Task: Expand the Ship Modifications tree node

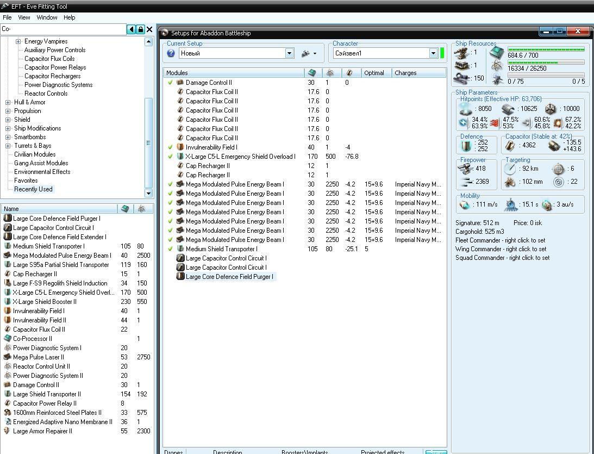Action: [8, 128]
